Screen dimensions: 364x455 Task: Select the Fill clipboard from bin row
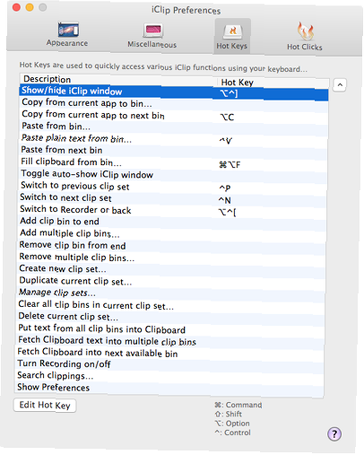tap(173, 163)
